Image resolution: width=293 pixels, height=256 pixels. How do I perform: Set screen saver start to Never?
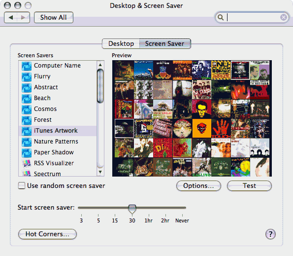point(182,220)
